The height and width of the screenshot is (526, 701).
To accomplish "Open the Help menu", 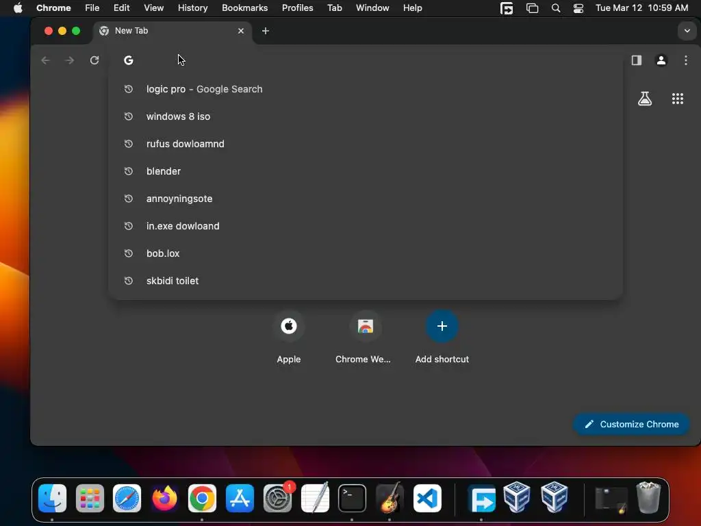I will point(412,8).
